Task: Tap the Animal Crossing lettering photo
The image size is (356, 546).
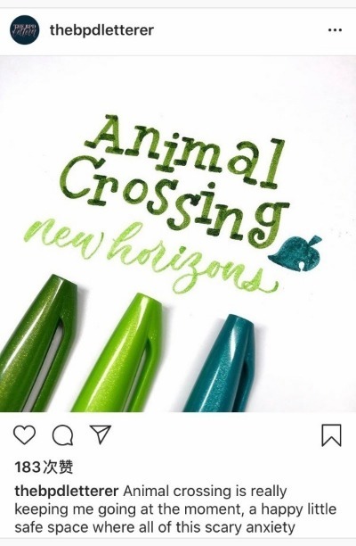Action: coord(178,234)
